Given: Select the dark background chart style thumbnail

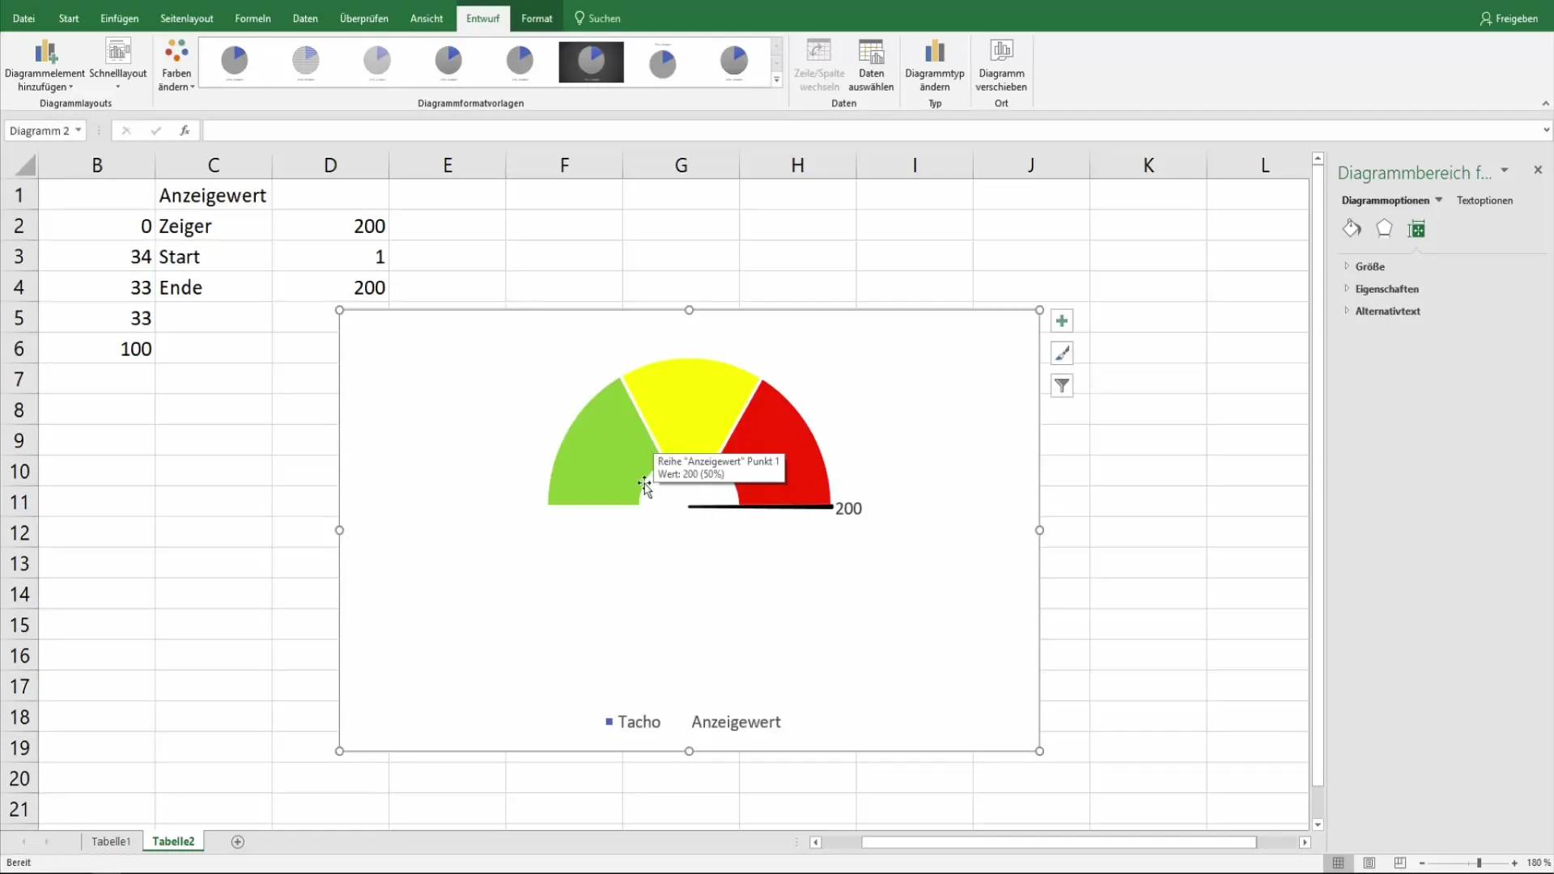Looking at the screenshot, I should 591,62.
